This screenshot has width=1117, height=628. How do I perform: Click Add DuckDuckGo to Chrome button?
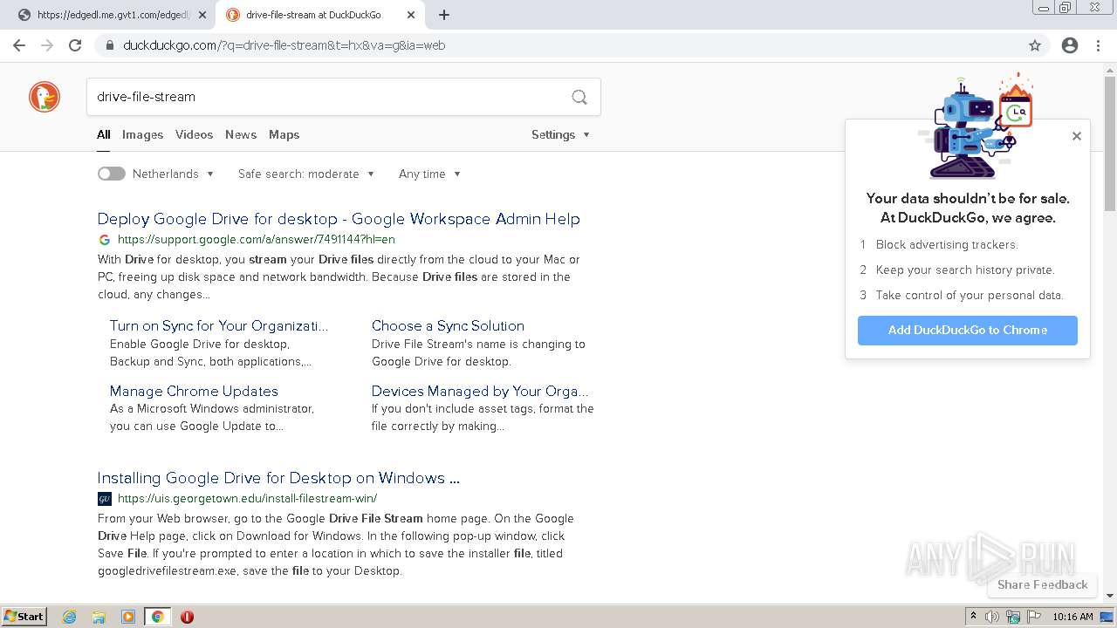pyautogui.click(x=968, y=330)
